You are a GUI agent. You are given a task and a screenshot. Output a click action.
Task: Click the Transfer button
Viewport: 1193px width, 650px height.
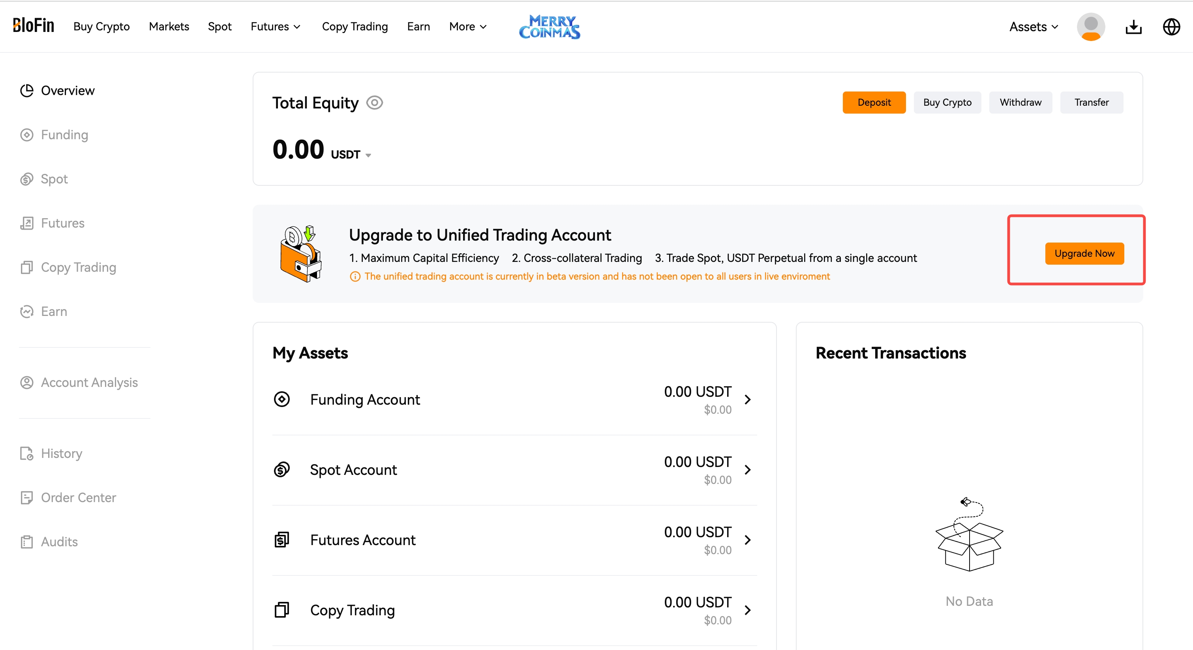(x=1091, y=102)
